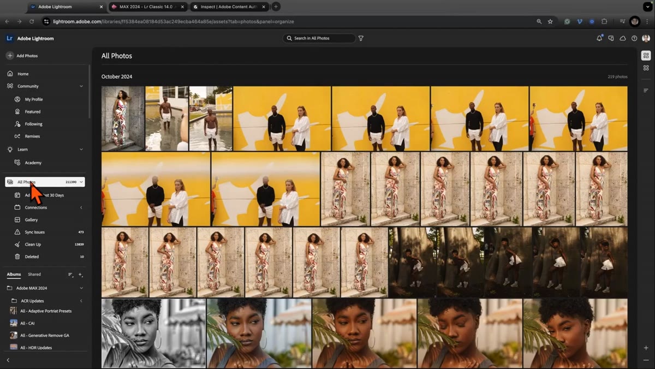This screenshot has width=655, height=369.
Task: Open the cloud sync status icon
Action: pos(623,38)
